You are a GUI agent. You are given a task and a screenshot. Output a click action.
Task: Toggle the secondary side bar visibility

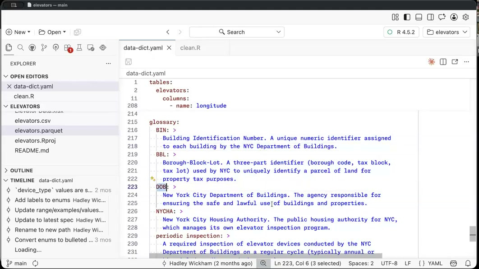click(x=430, y=17)
